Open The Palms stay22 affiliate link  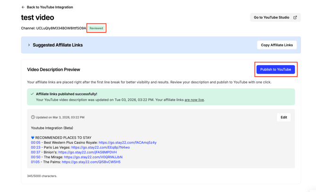coord(91,162)
